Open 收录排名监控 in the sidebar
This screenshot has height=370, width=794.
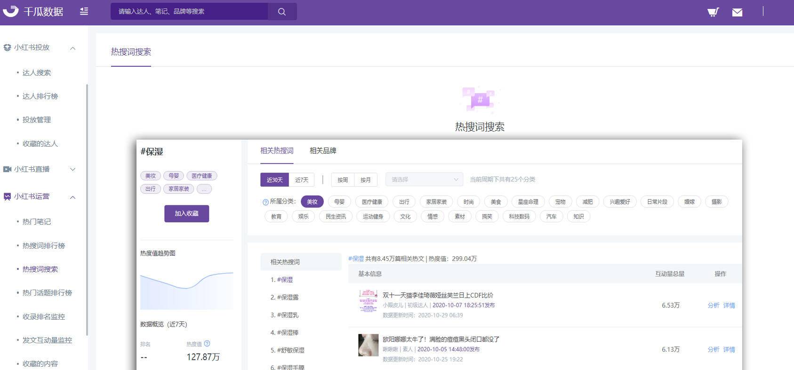pos(44,316)
